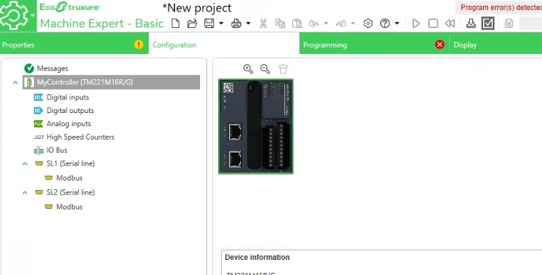Viewport: 542px width, 275px height.
Task: Click the New project file icon
Action: [176, 24]
